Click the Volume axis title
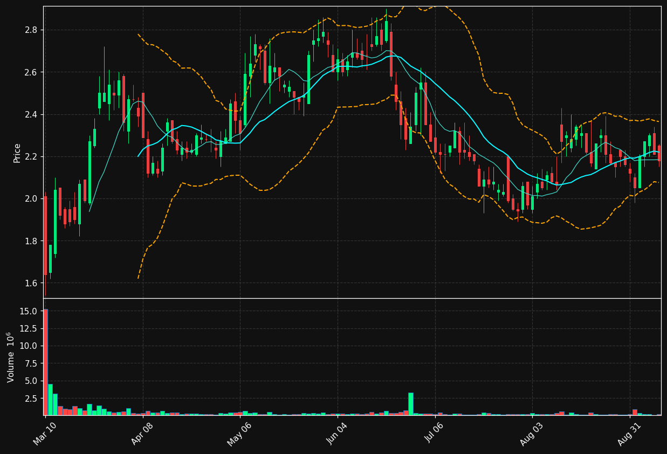This screenshot has height=454, width=667. (x=11, y=357)
